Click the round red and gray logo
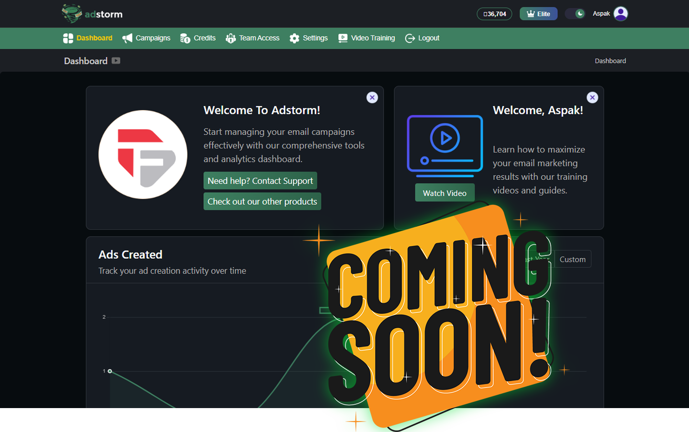Screen dimensions: 689x432 point(143,155)
